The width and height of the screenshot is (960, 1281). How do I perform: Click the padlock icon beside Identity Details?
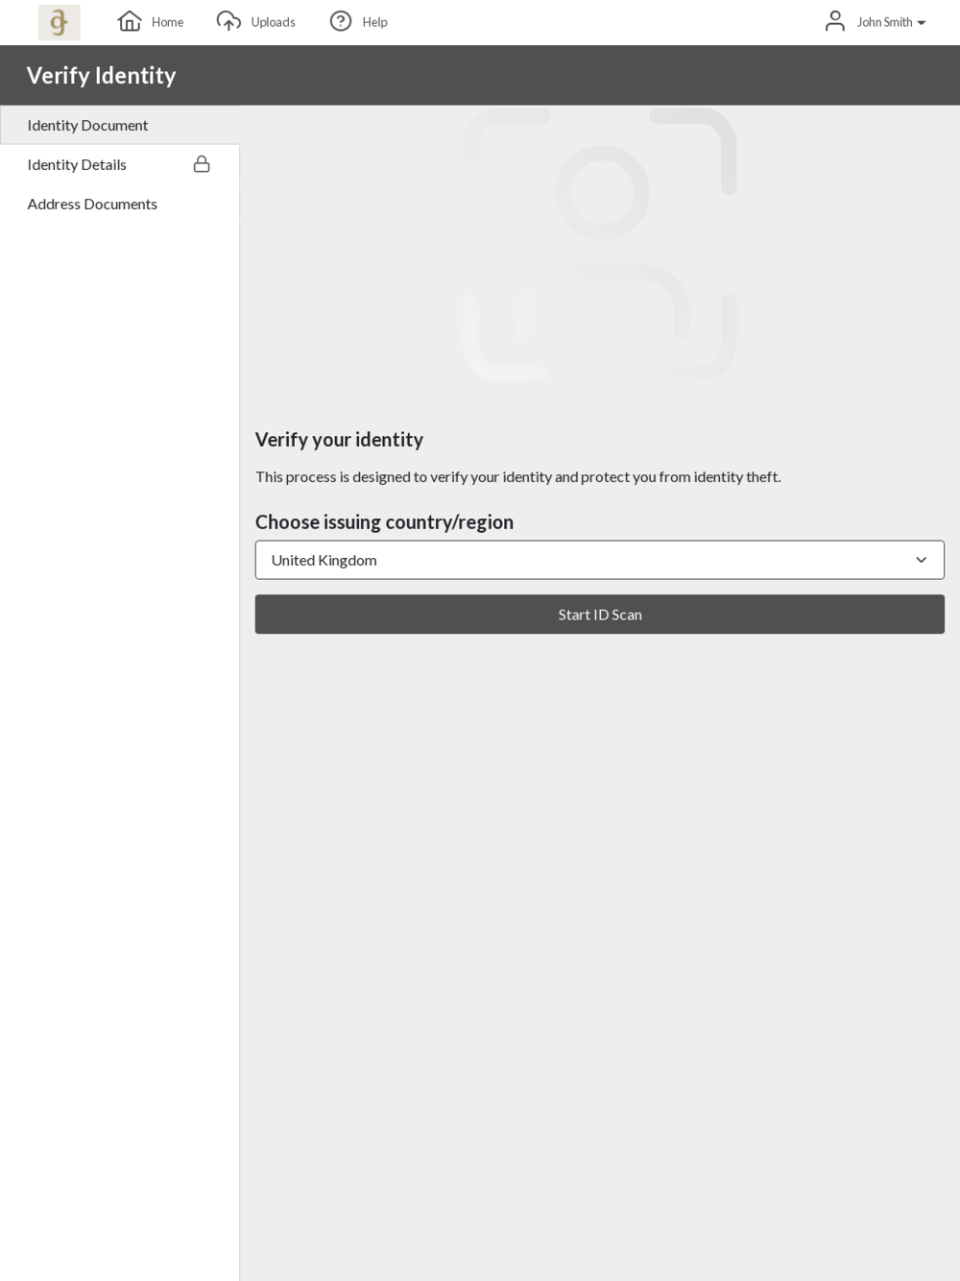pyautogui.click(x=202, y=164)
